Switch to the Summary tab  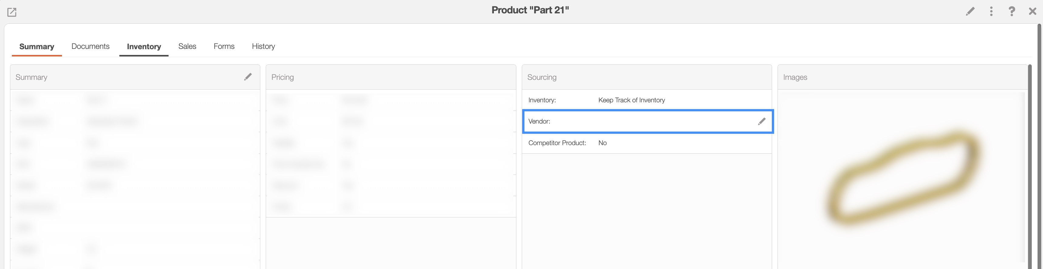[36, 46]
